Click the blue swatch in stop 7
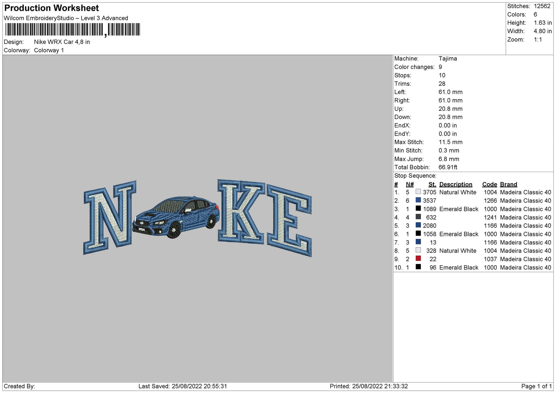The image size is (556, 393). [x=418, y=242]
